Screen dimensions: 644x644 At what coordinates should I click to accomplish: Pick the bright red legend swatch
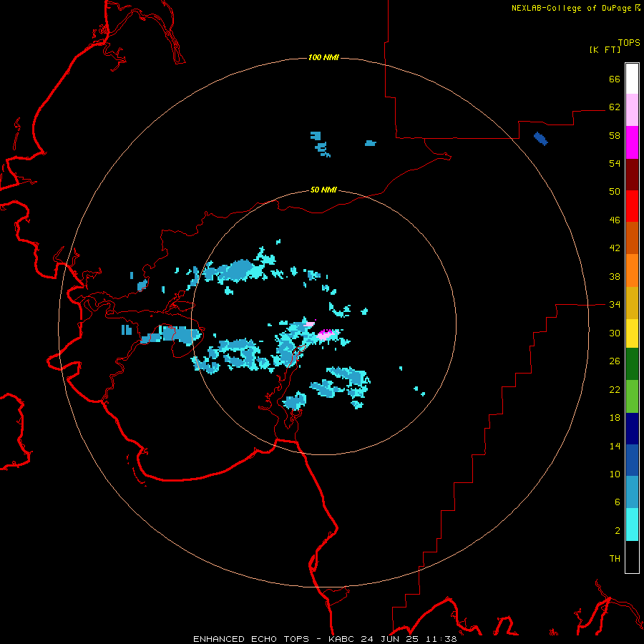tap(632, 206)
